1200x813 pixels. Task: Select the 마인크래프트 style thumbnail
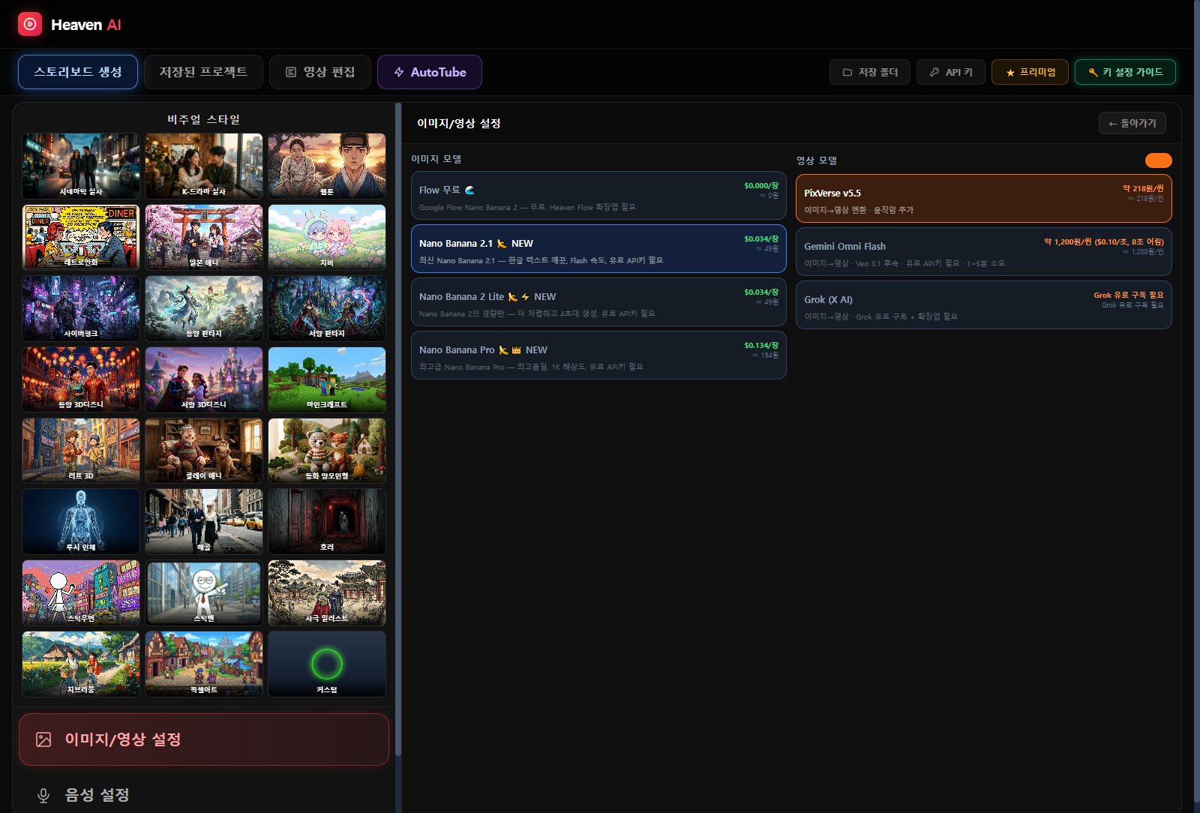click(327, 379)
